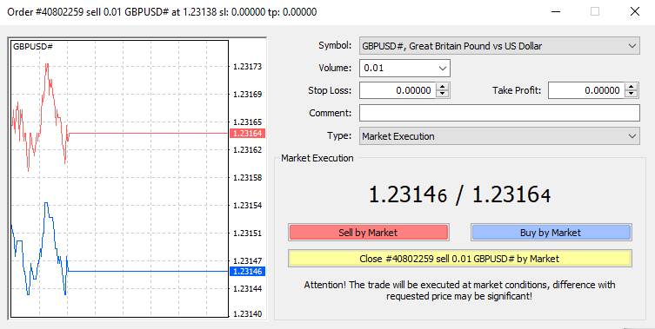
Task: Click into the Comment text field
Action: click(x=499, y=113)
